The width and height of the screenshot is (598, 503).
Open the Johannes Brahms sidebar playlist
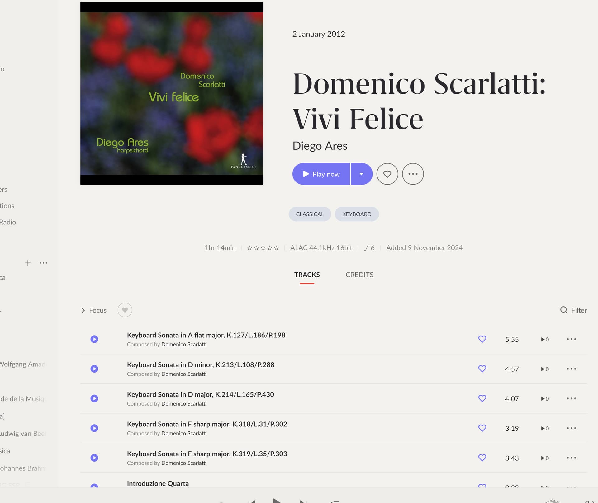23,468
